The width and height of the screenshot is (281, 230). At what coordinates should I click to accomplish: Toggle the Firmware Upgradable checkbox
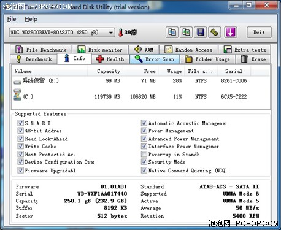20,170
